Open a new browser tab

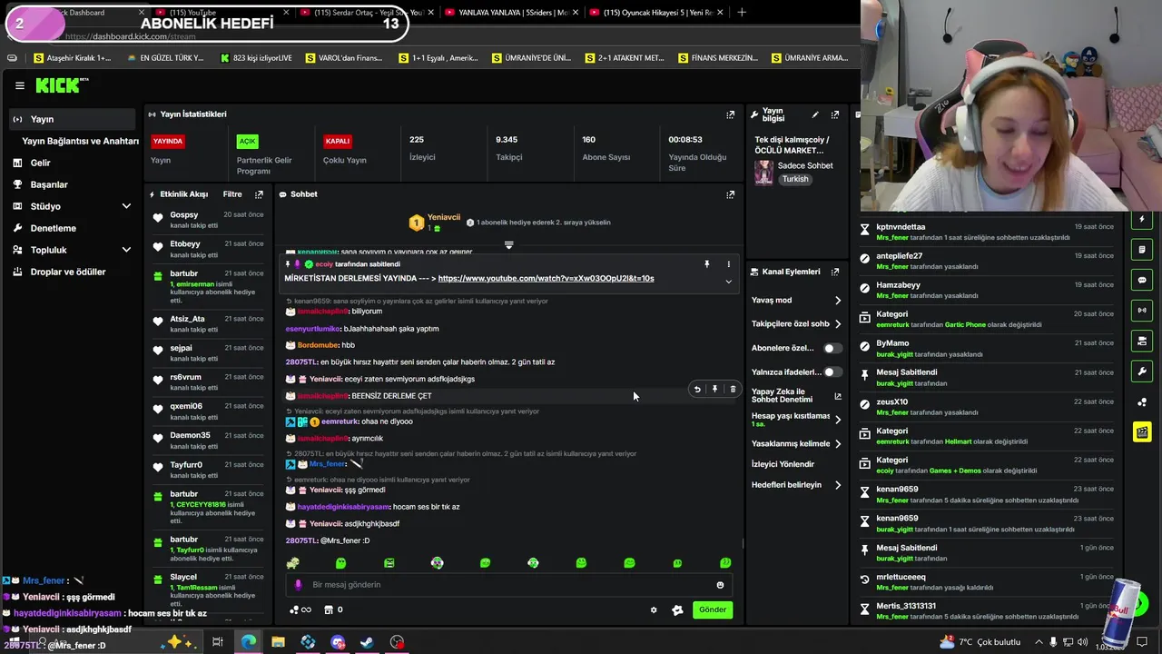coord(742,13)
